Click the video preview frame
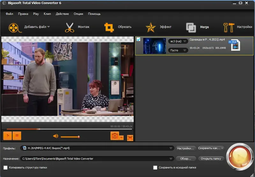255x177 pixels. click(68, 79)
